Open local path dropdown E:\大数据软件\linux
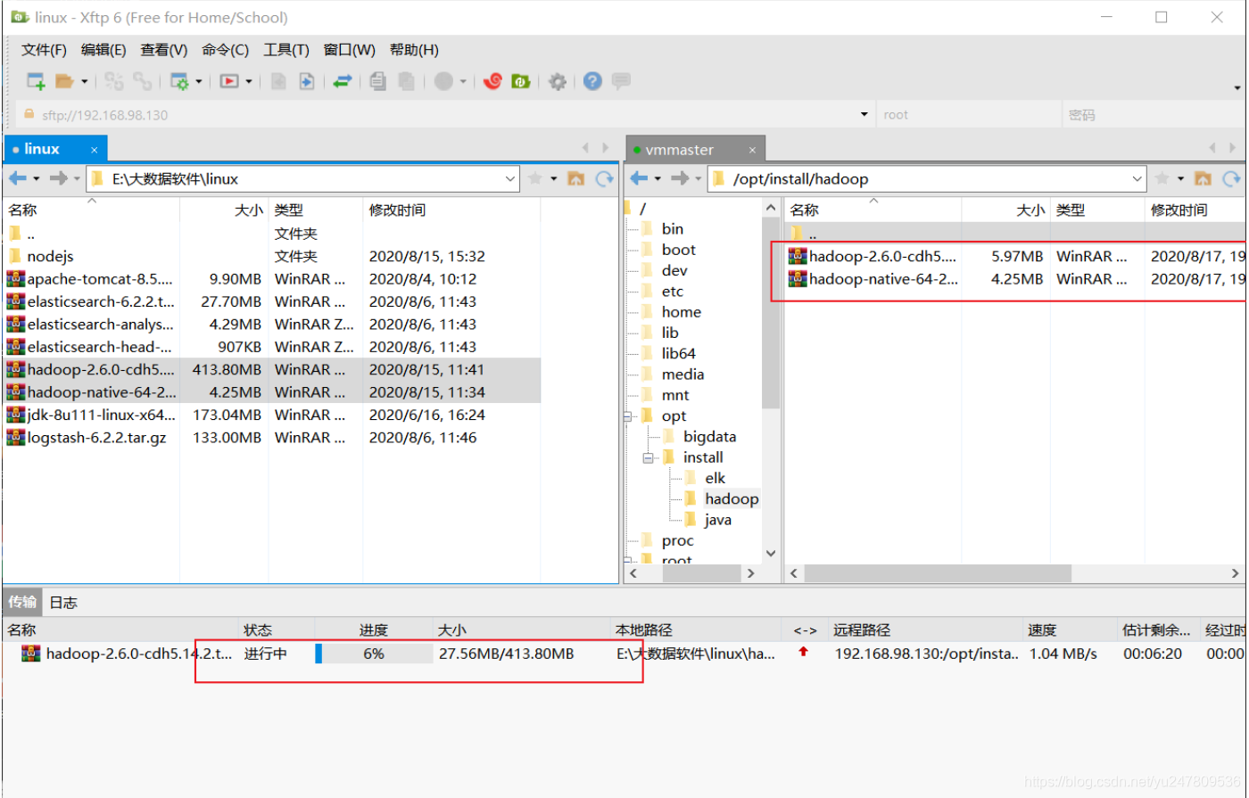This screenshot has height=798, width=1249. pos(510,178)
